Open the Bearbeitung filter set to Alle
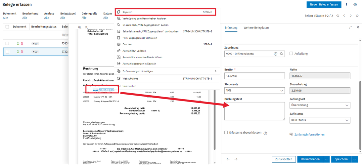This screenshot has width=364, height=165. (x=24, y=18)
